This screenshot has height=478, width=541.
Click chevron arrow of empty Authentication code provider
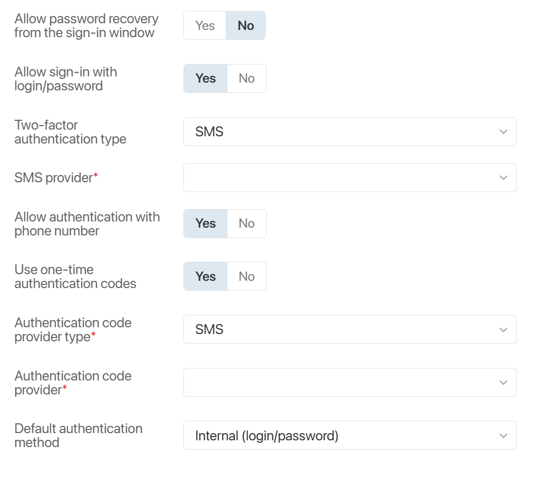point(503,383)
